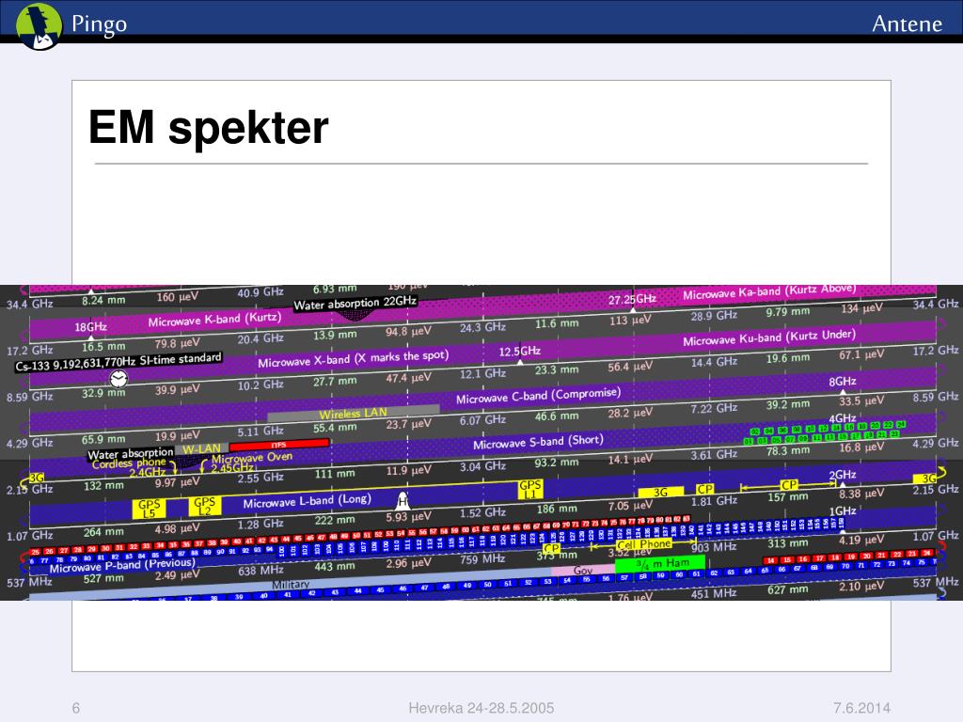Click the 2.55 GHz frequency label
Image resolution: width=963 pixels, height=722 pixels.
click(x=261, y=478)
